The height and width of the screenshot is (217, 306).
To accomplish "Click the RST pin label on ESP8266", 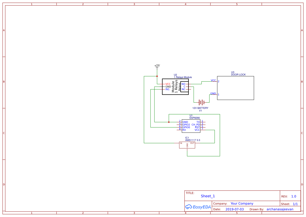I will pos(197,126).
